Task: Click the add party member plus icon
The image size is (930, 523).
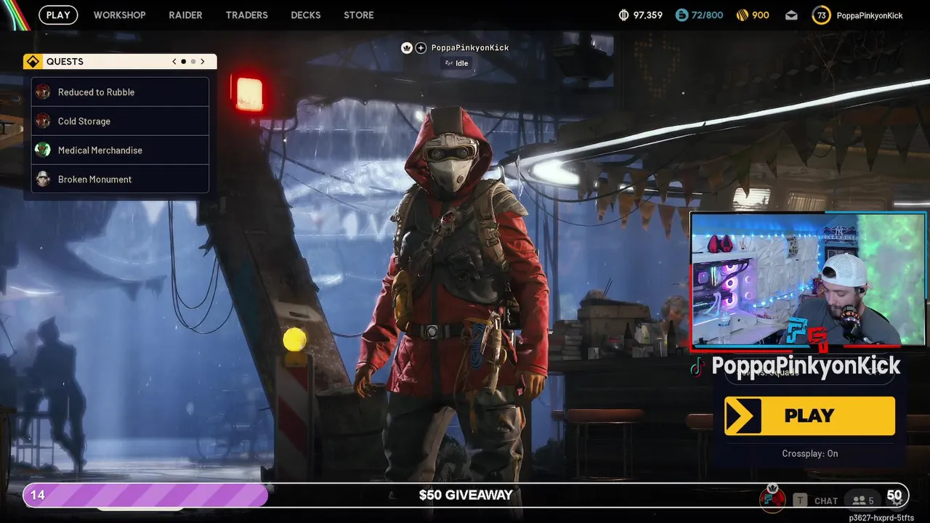Action: coord(421,48)
